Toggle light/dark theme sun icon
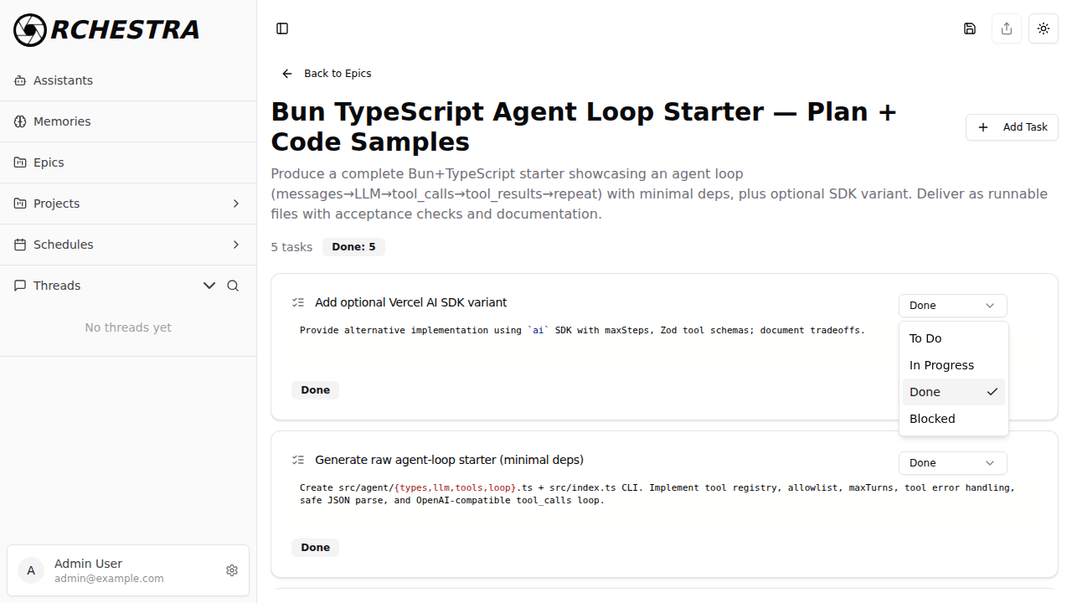This screenshot has width=1072, height=603. pyautogui.click(x=1044, y=28)
